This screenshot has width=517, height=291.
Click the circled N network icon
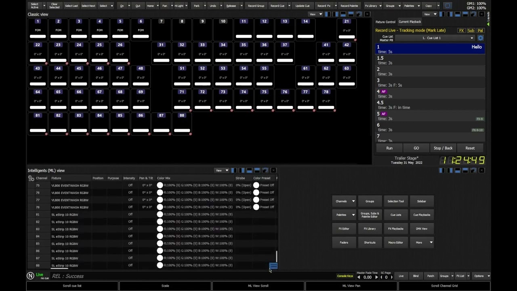pyautogui.click(x=30, y=276)
